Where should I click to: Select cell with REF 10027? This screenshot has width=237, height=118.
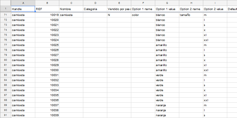click(47, 55)
